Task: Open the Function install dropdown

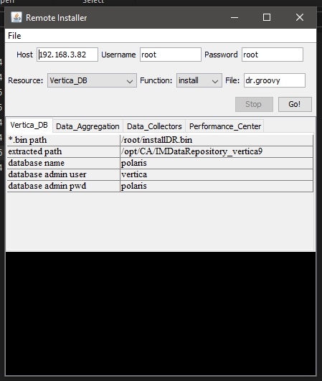Action: [199, 80]
